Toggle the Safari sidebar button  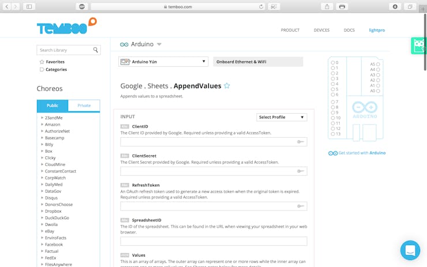pyautogui.click(x=29, y=6)
